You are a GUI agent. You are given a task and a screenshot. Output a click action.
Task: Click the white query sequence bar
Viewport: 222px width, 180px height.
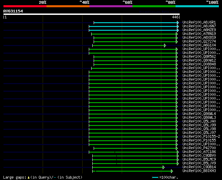coord(92,14)
